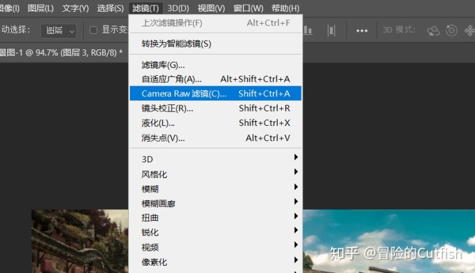Click the right canvas sky image
The height and width of the screenshot is (273, 475).
[389, 241]
